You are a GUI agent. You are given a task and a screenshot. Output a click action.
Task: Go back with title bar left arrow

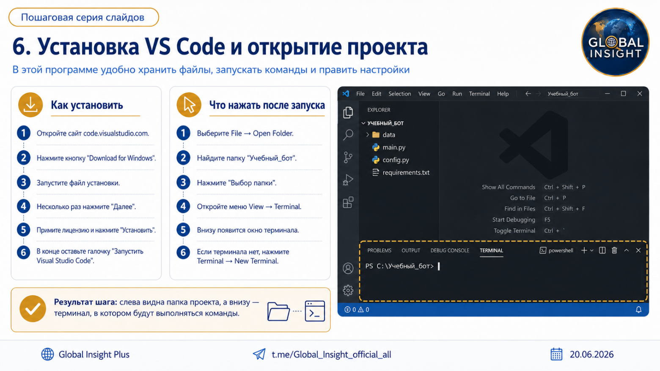pyautogui.click(x=528, y=93)
